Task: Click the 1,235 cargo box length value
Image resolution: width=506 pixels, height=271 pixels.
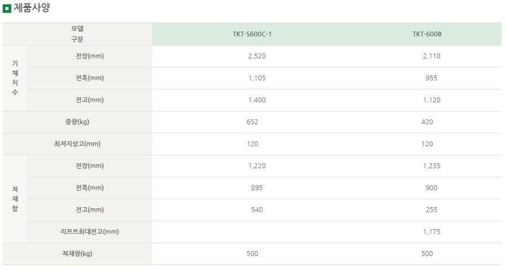Action: (x=431, y=166)
